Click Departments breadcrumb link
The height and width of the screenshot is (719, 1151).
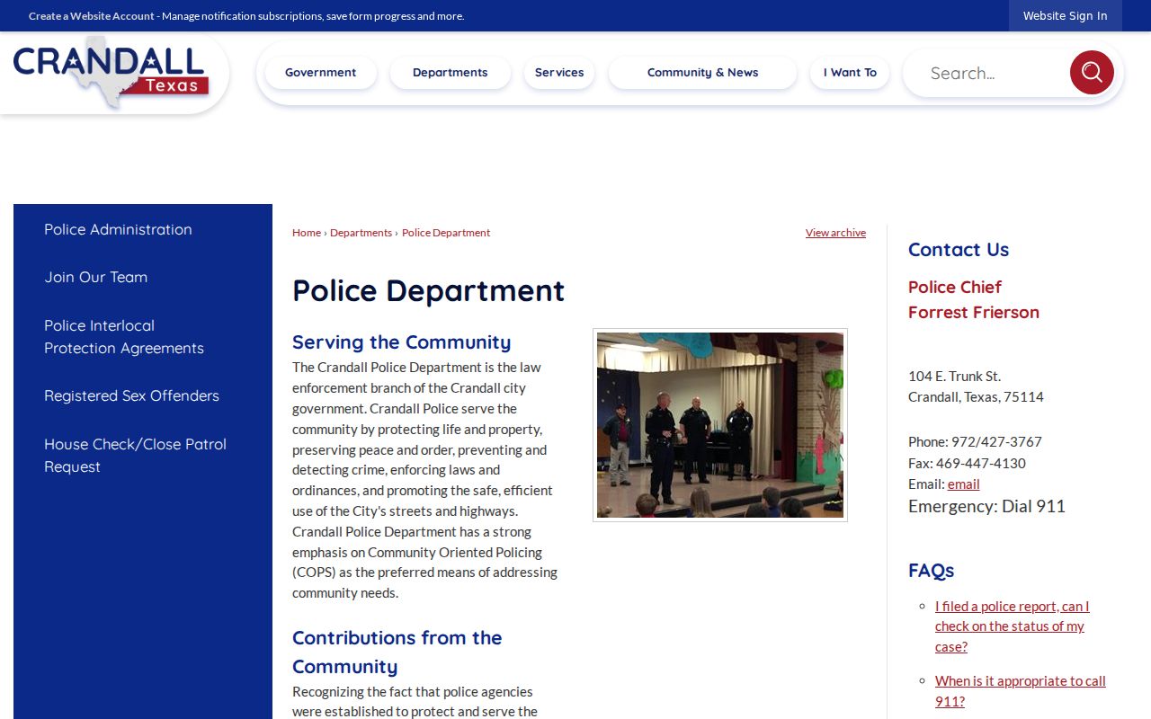[361, 233]
